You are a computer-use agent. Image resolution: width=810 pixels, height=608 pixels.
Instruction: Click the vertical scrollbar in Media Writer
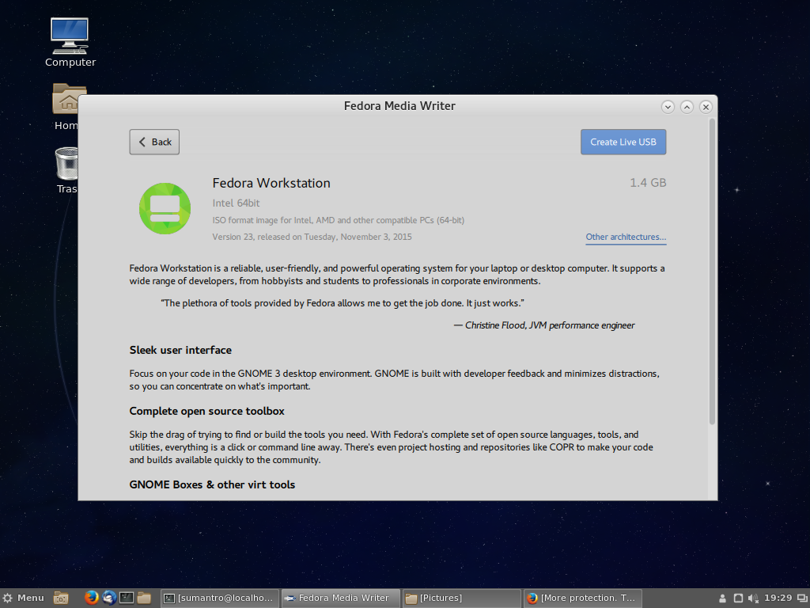pos(712,272)
